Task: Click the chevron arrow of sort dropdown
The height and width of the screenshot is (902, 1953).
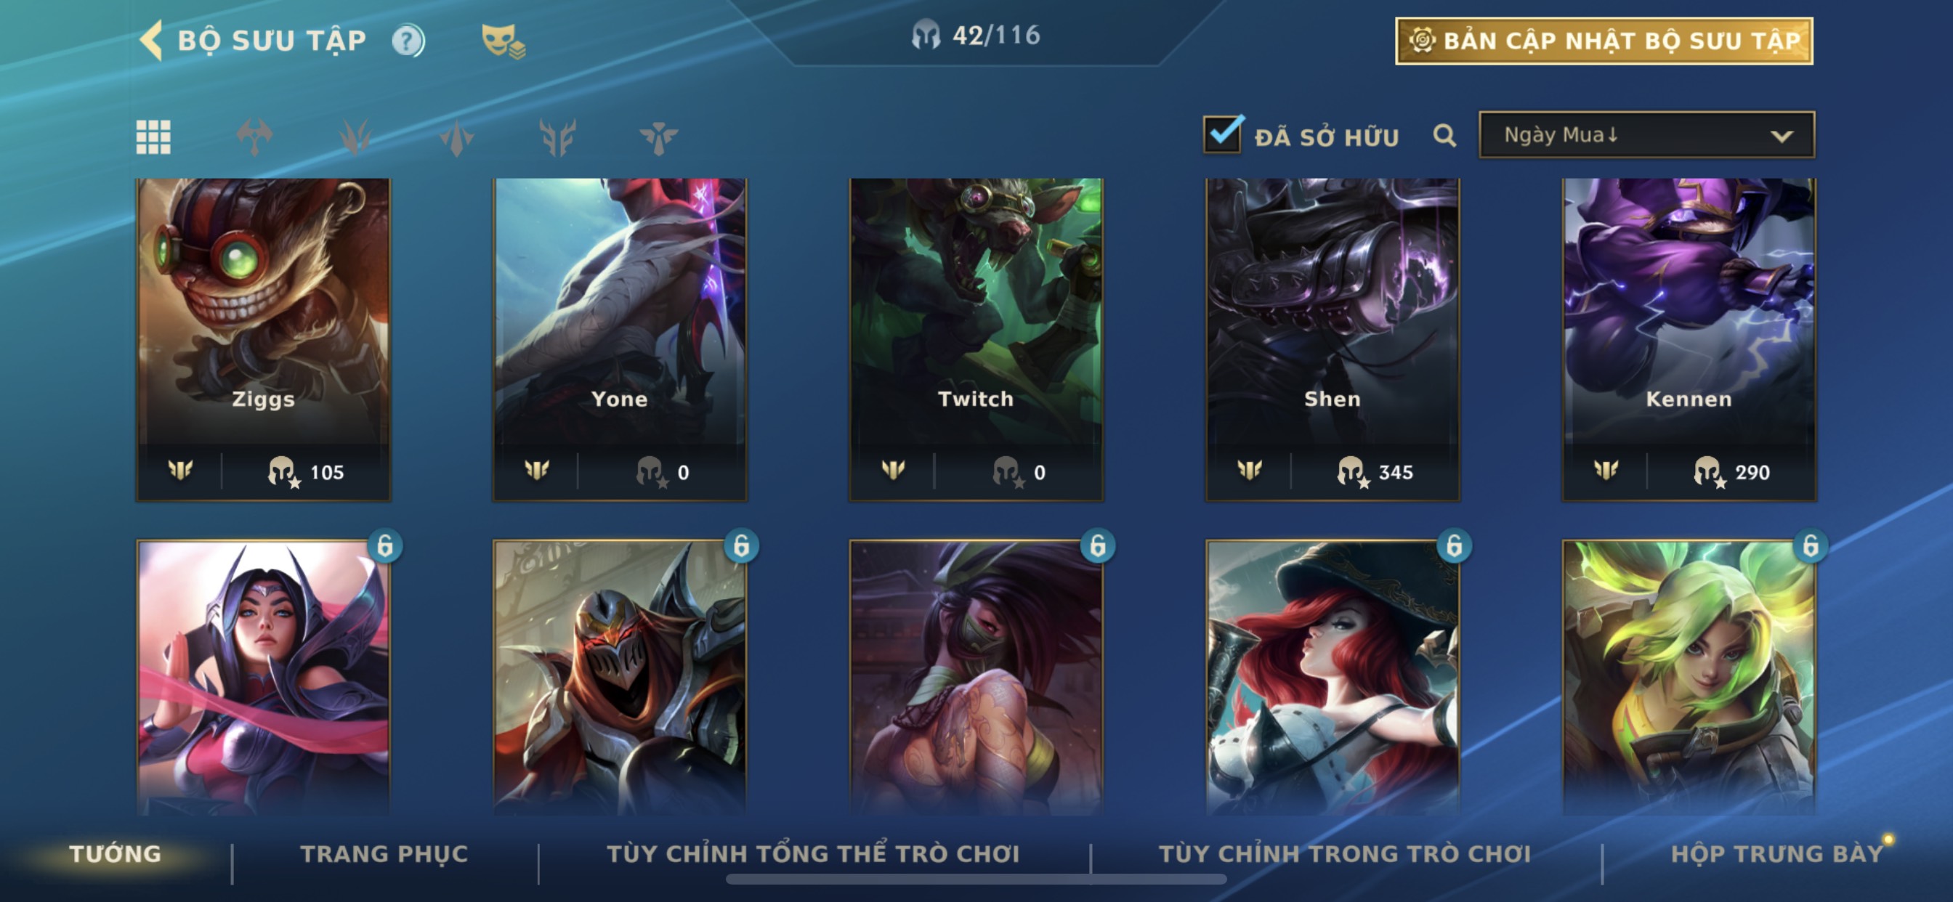Action: 1781,137
